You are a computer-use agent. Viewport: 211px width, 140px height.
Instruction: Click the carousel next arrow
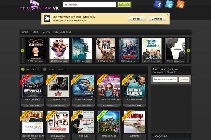click(x=188, y=51)
